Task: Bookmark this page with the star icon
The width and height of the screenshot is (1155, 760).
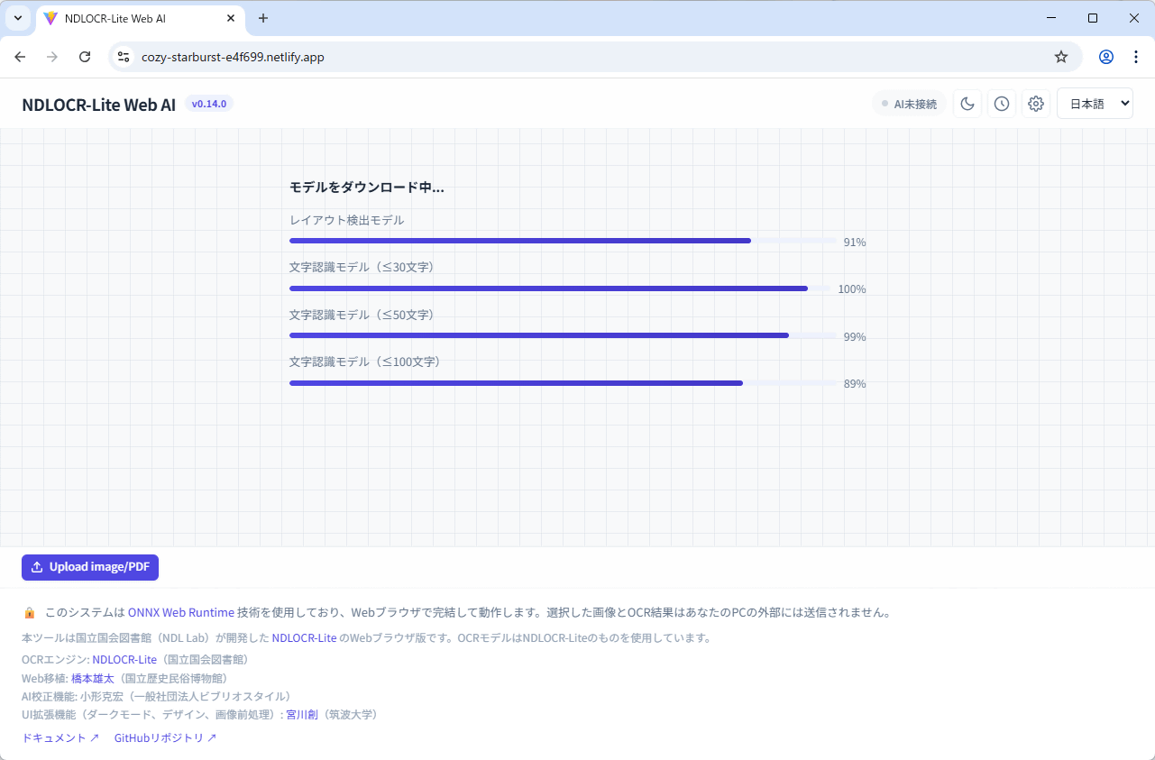Action: pyautogui.click(x=1061, y=57)
